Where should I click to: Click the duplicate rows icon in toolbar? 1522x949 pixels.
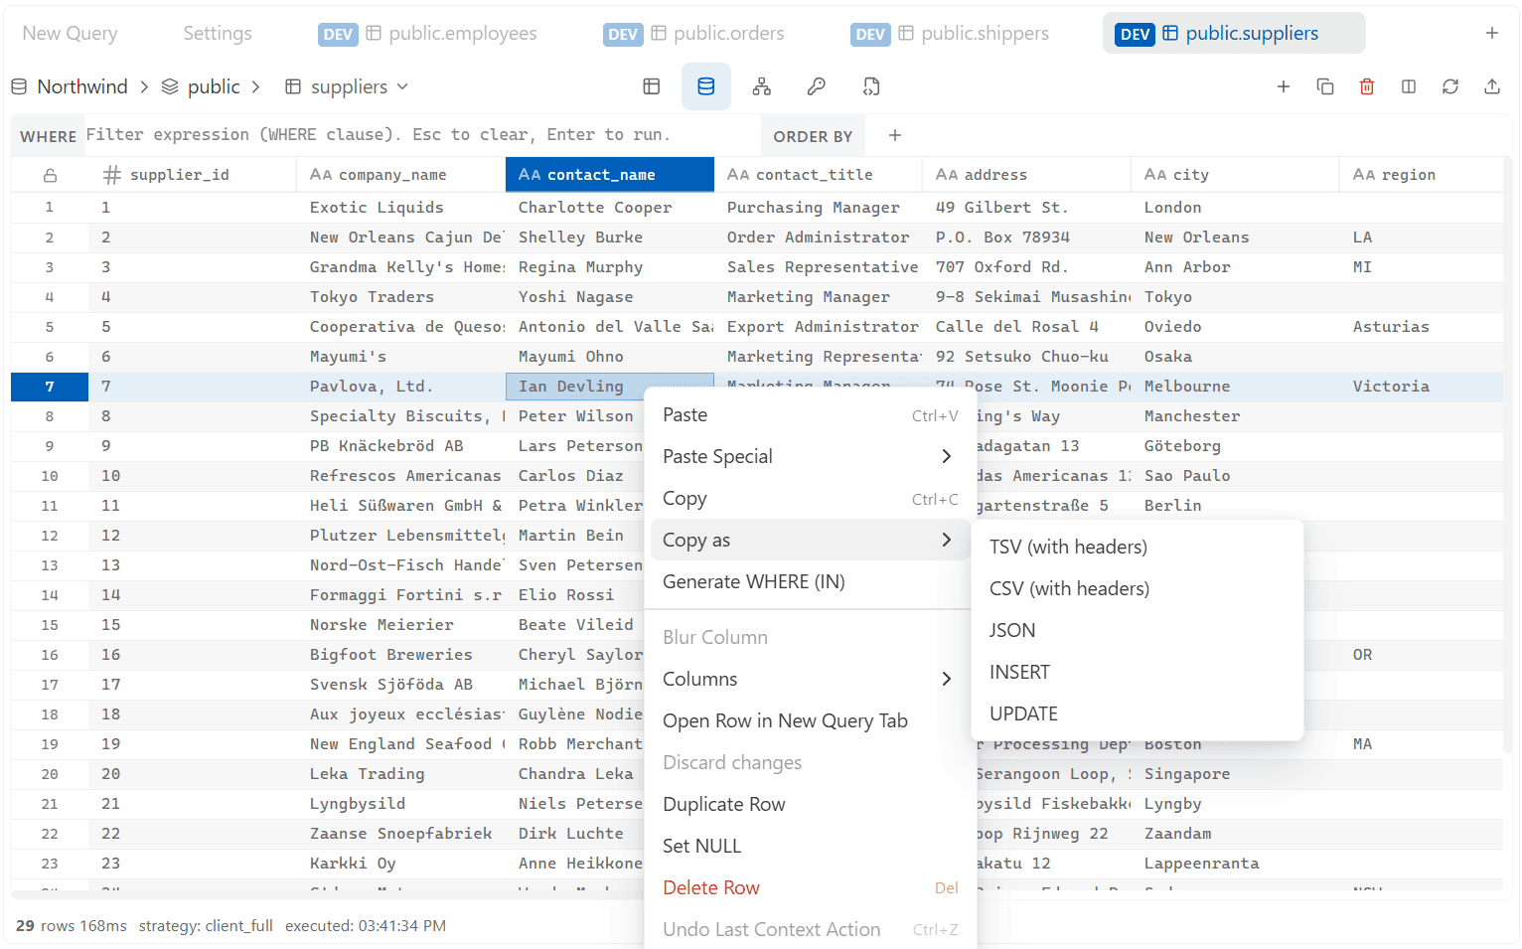pos(1325,86)
